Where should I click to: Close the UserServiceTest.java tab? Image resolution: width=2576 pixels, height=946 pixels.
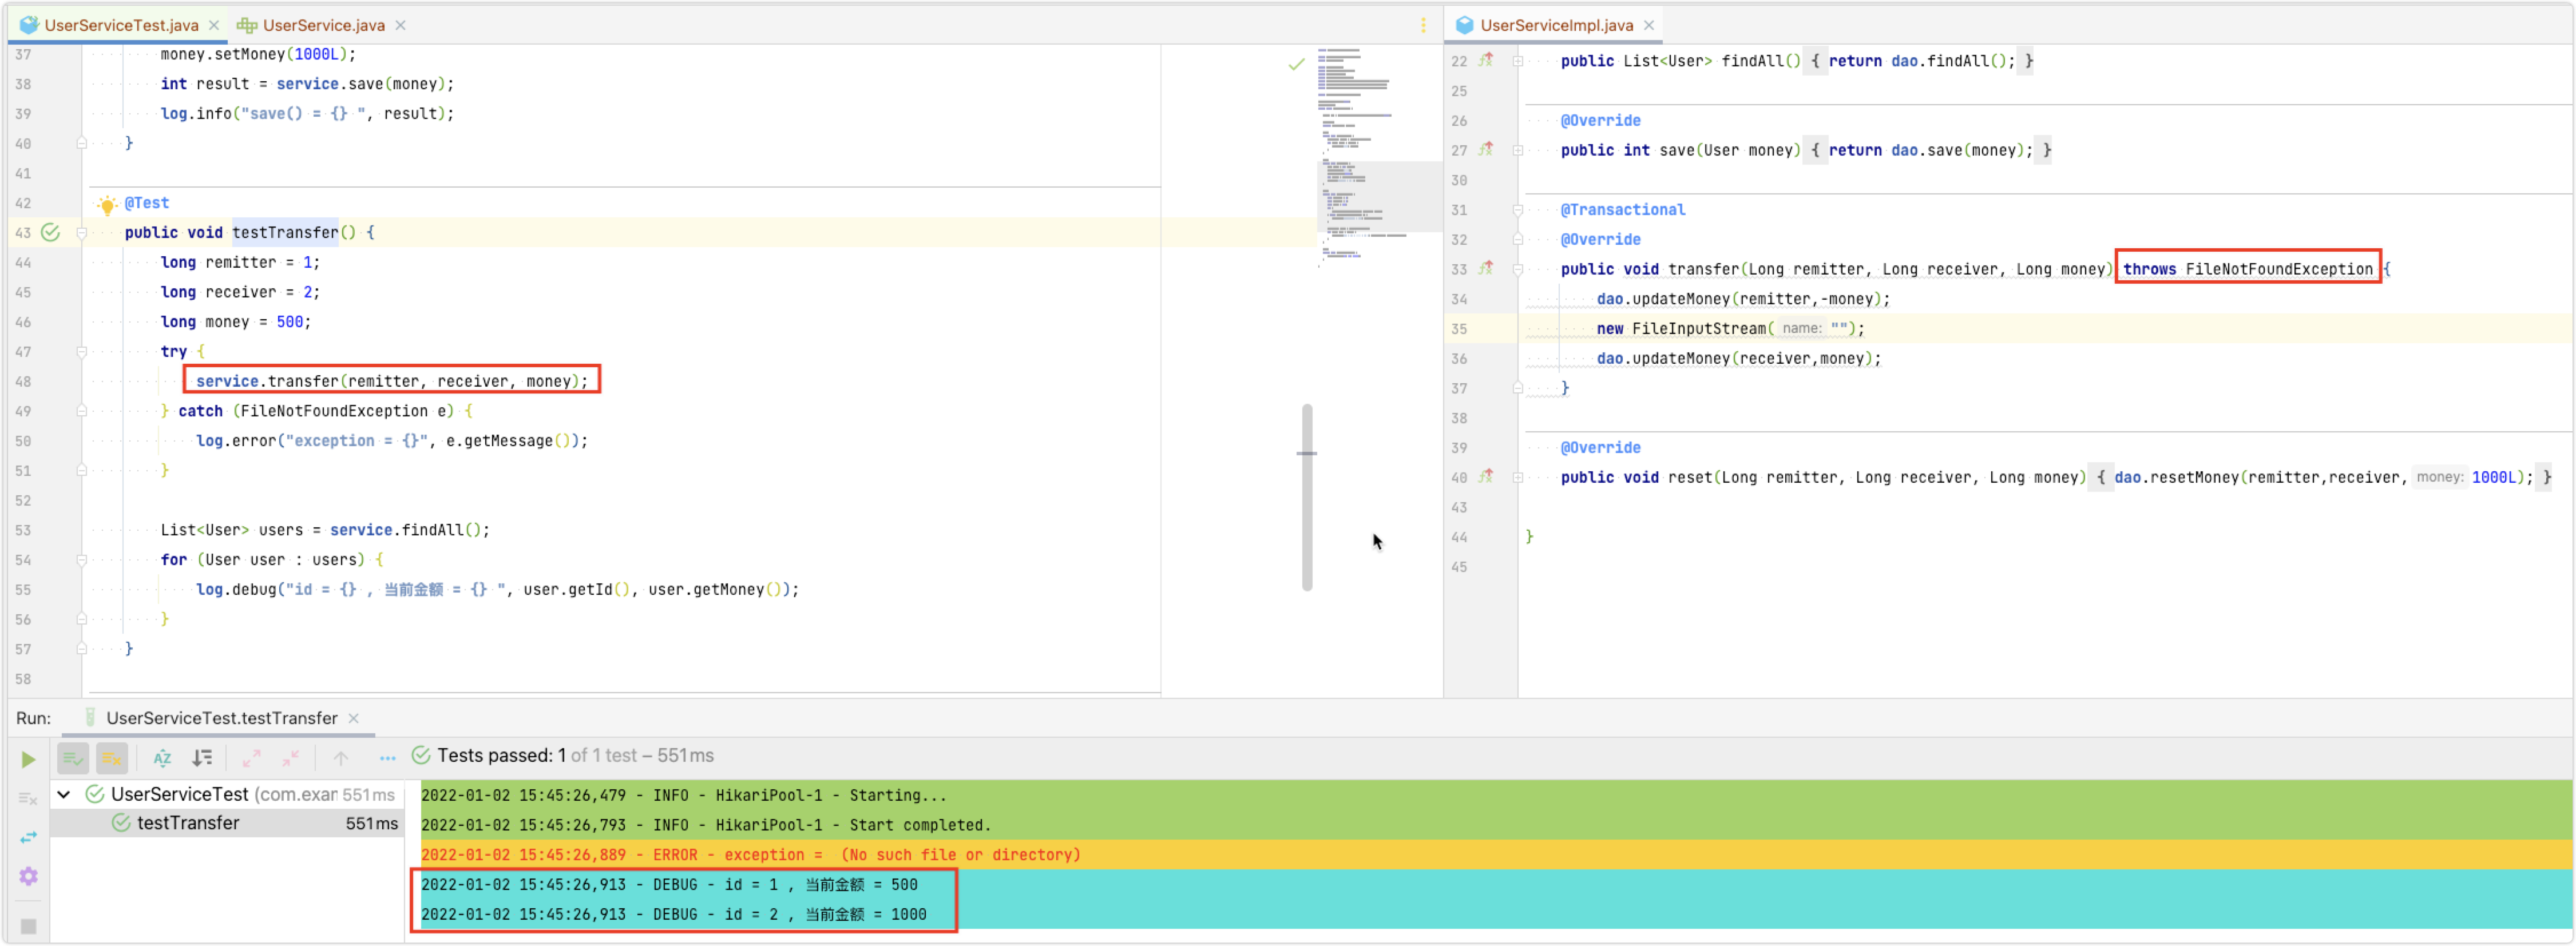[214, 25]
